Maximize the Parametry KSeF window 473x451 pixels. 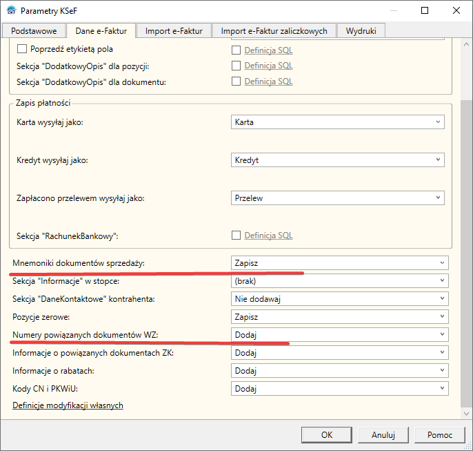click(x=425, y=10)
